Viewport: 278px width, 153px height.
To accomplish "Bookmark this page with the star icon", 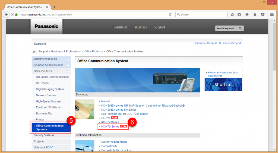I will tap(232, 15).
